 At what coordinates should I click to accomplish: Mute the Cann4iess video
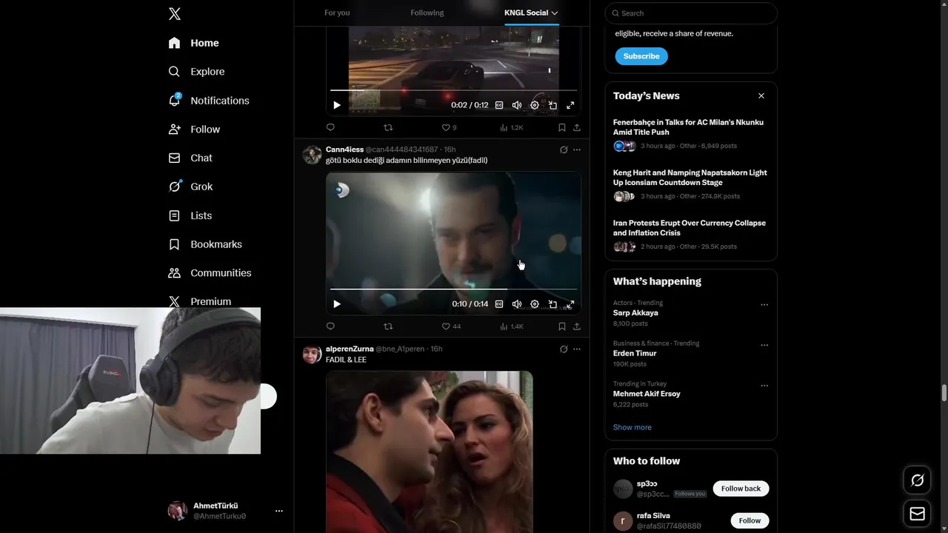point(517,304)
